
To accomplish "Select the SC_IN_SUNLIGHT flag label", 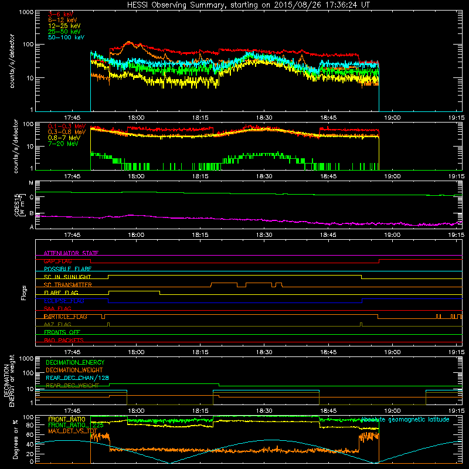I will click(x=67, y=277).
